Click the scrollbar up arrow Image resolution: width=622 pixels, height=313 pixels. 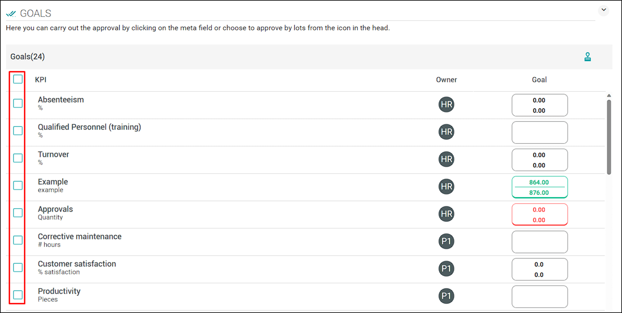point(609,96)
